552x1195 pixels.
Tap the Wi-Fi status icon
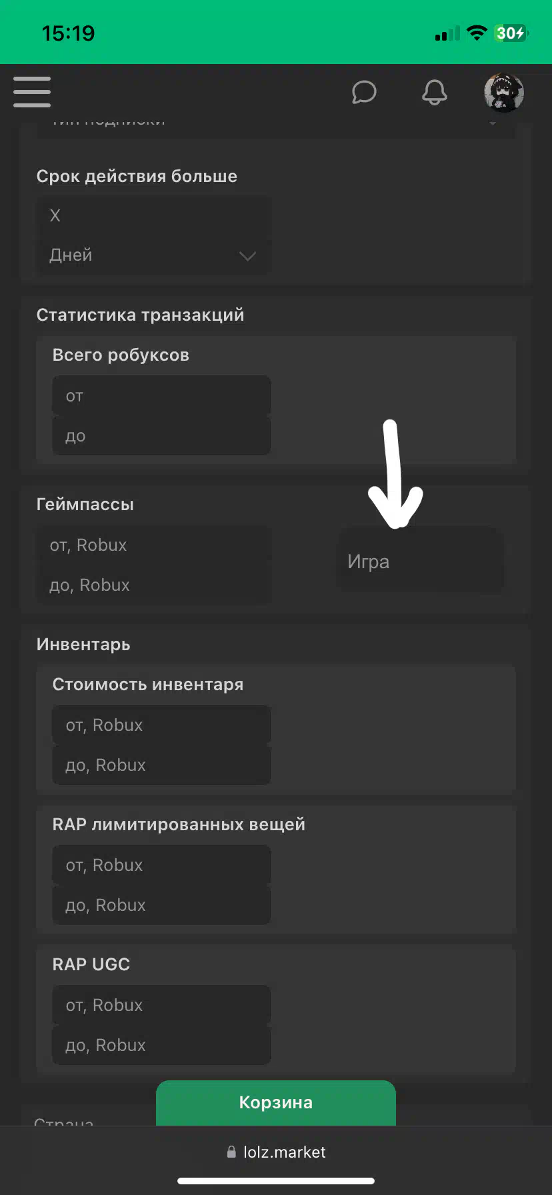477,33
